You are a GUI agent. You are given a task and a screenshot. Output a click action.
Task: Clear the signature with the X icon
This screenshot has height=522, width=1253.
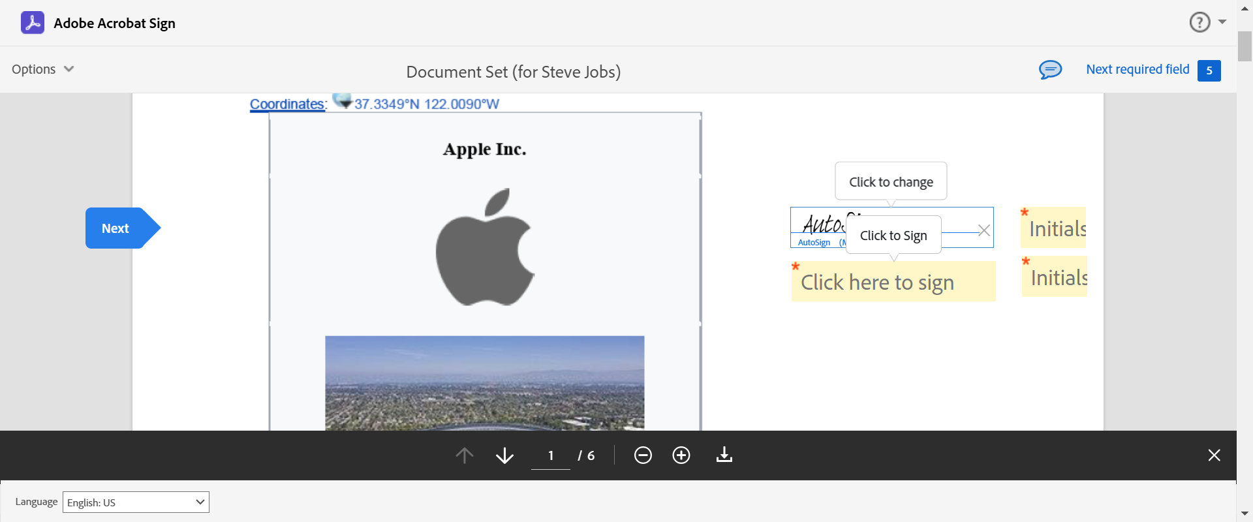click(984, 230)
